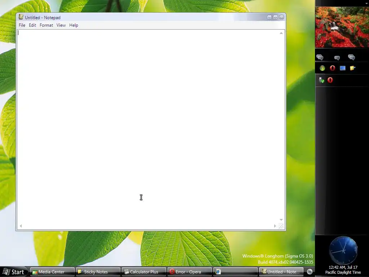This screenshot has height=277, width=369.
Task: Minimize the Notepad window
Action: pos(269,17)
